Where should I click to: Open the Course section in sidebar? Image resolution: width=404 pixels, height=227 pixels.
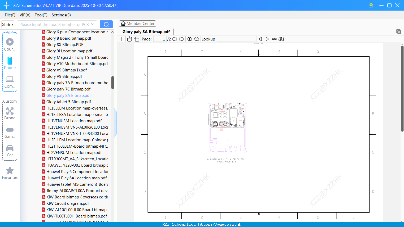coord(10,44)
